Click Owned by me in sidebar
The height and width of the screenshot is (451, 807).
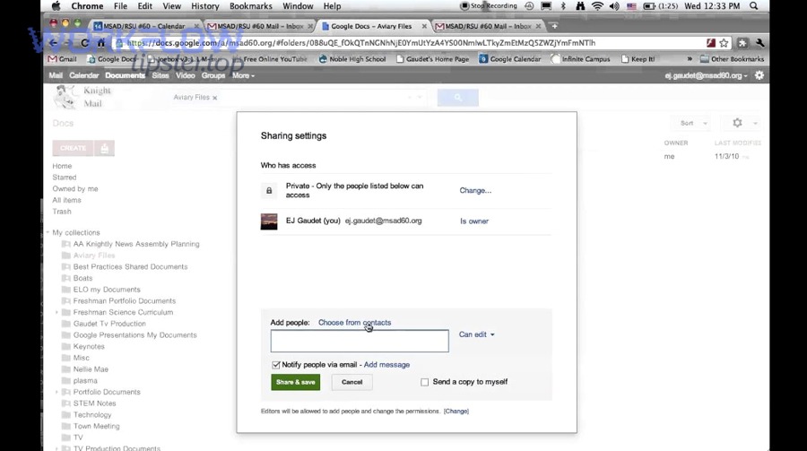[x=75, y=189]
